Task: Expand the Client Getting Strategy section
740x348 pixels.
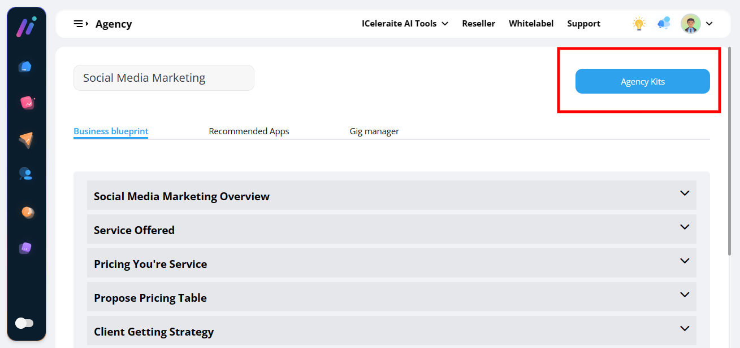Action: [391, 331]
